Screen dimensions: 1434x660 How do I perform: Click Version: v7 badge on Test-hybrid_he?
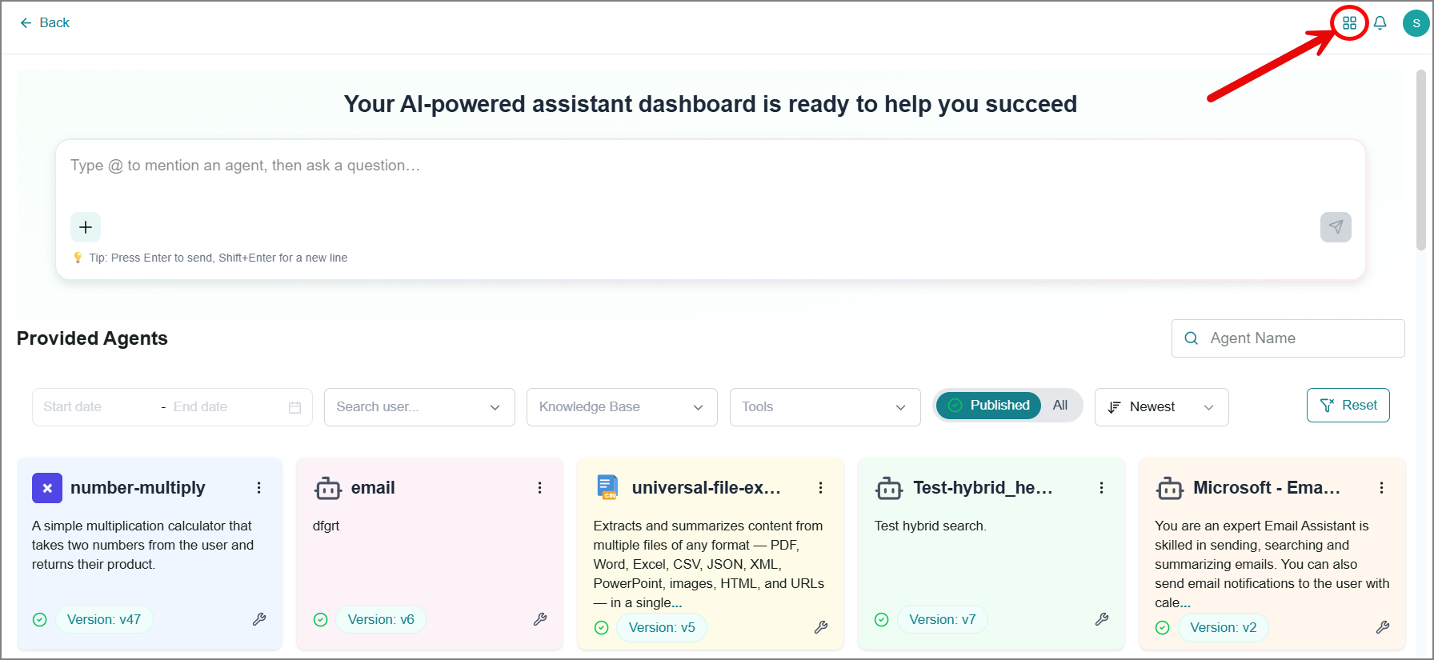[943, 619]
